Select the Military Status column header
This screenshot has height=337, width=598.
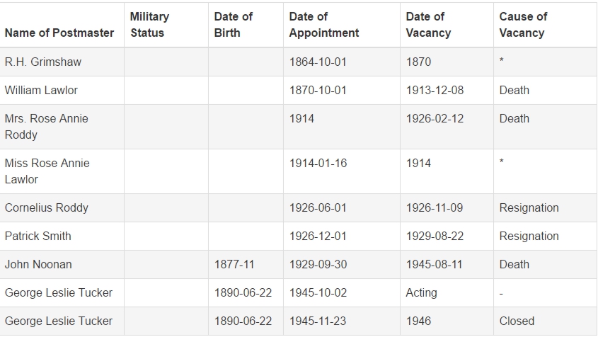click(x=149, y=25)
